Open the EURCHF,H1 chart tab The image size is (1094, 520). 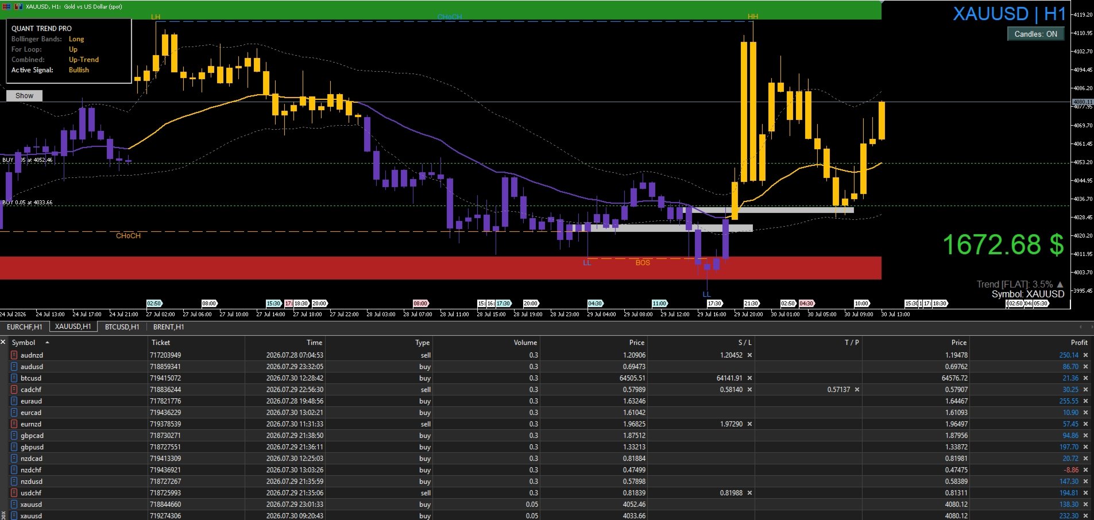click(24, 327)
